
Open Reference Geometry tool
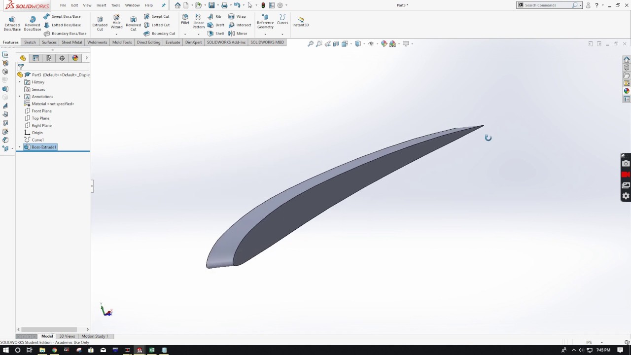click(265, 21)
